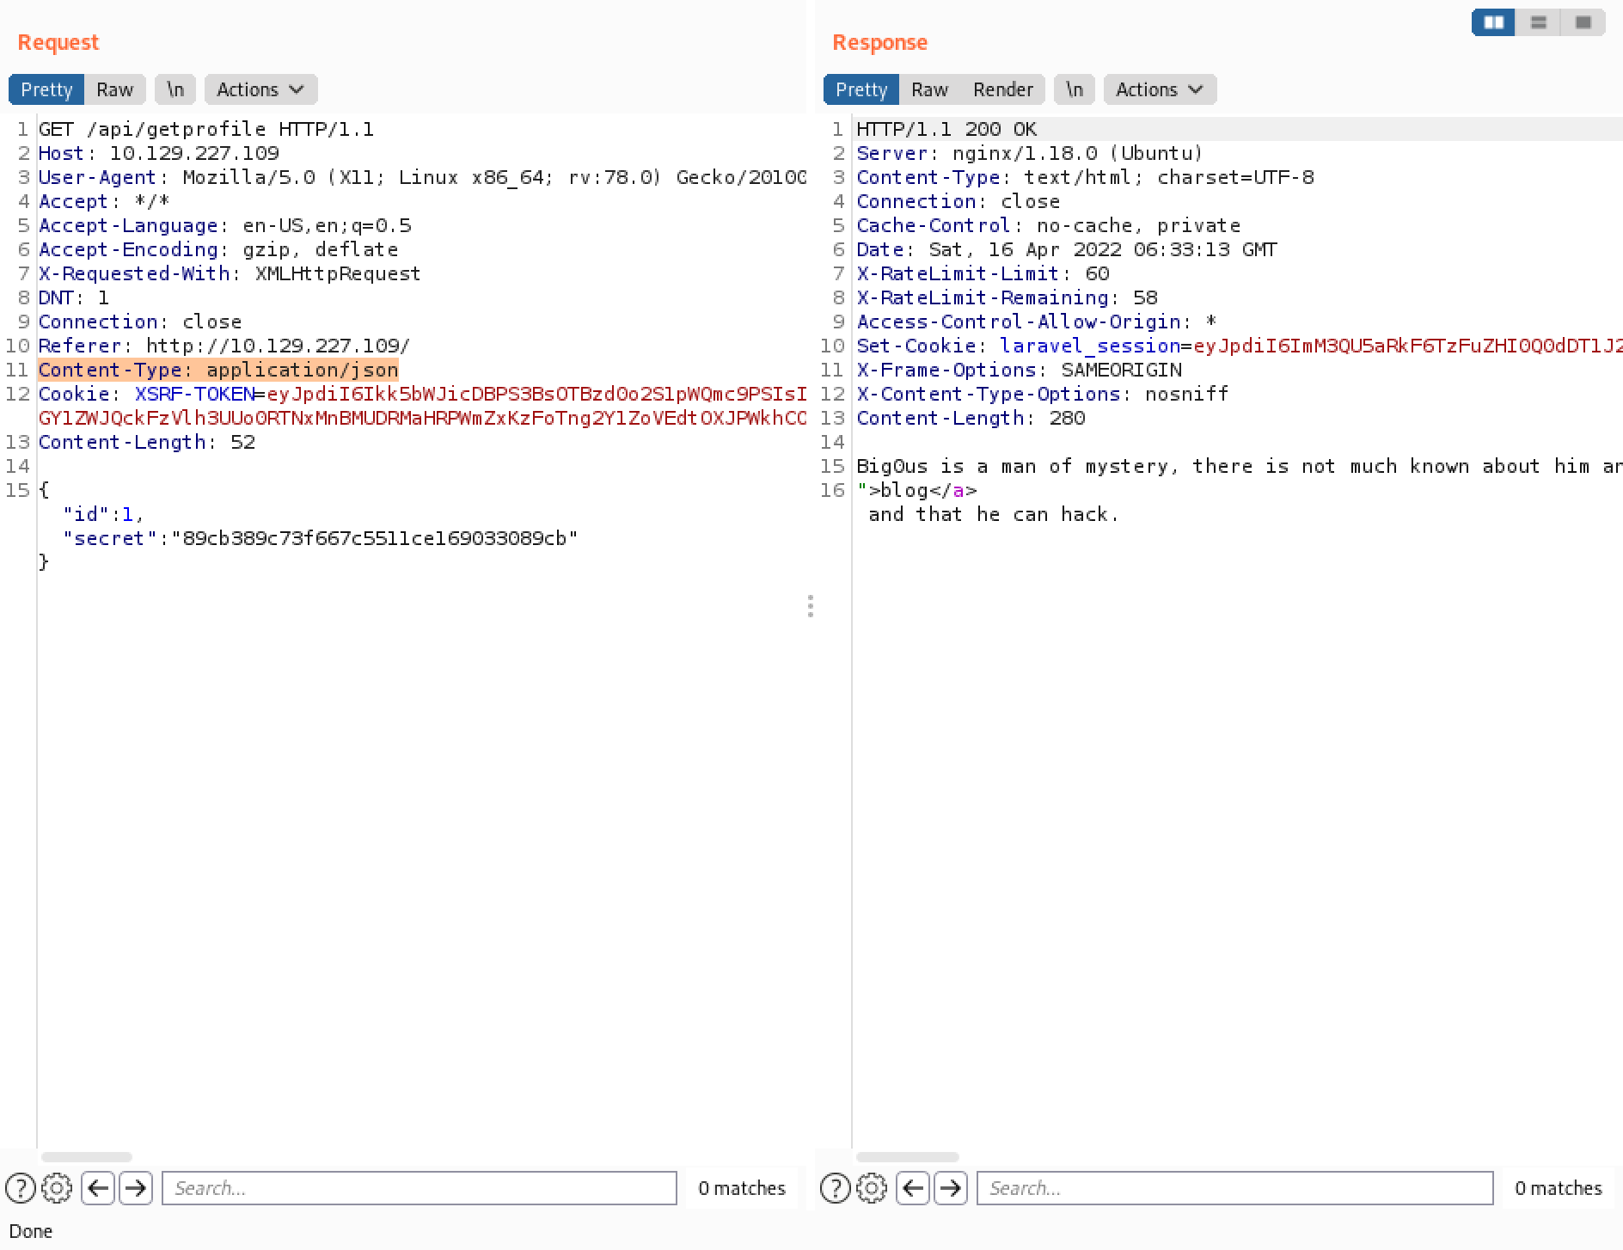Click the laravel_session Set-Cookie header

click(x=1239, y=346)
